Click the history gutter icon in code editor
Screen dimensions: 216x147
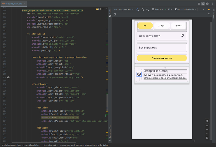click(8, 77)
